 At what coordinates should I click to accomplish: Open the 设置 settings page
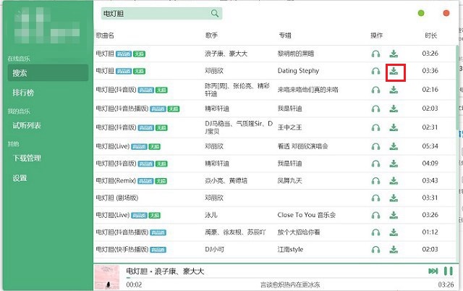(x=20, y=178)
